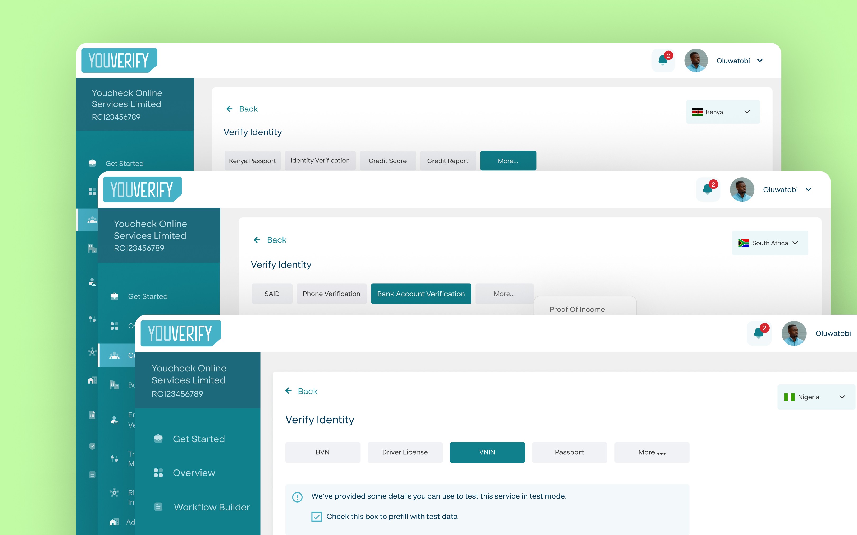The width and height of the screenshot is (857, 535).
Task: Click the BVN verification button
Action: (322, 452)
